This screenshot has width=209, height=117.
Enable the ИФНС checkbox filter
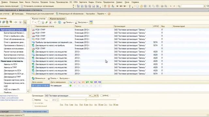coord(102,96)
